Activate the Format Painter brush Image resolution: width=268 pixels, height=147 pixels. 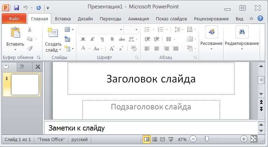[30, 48]
